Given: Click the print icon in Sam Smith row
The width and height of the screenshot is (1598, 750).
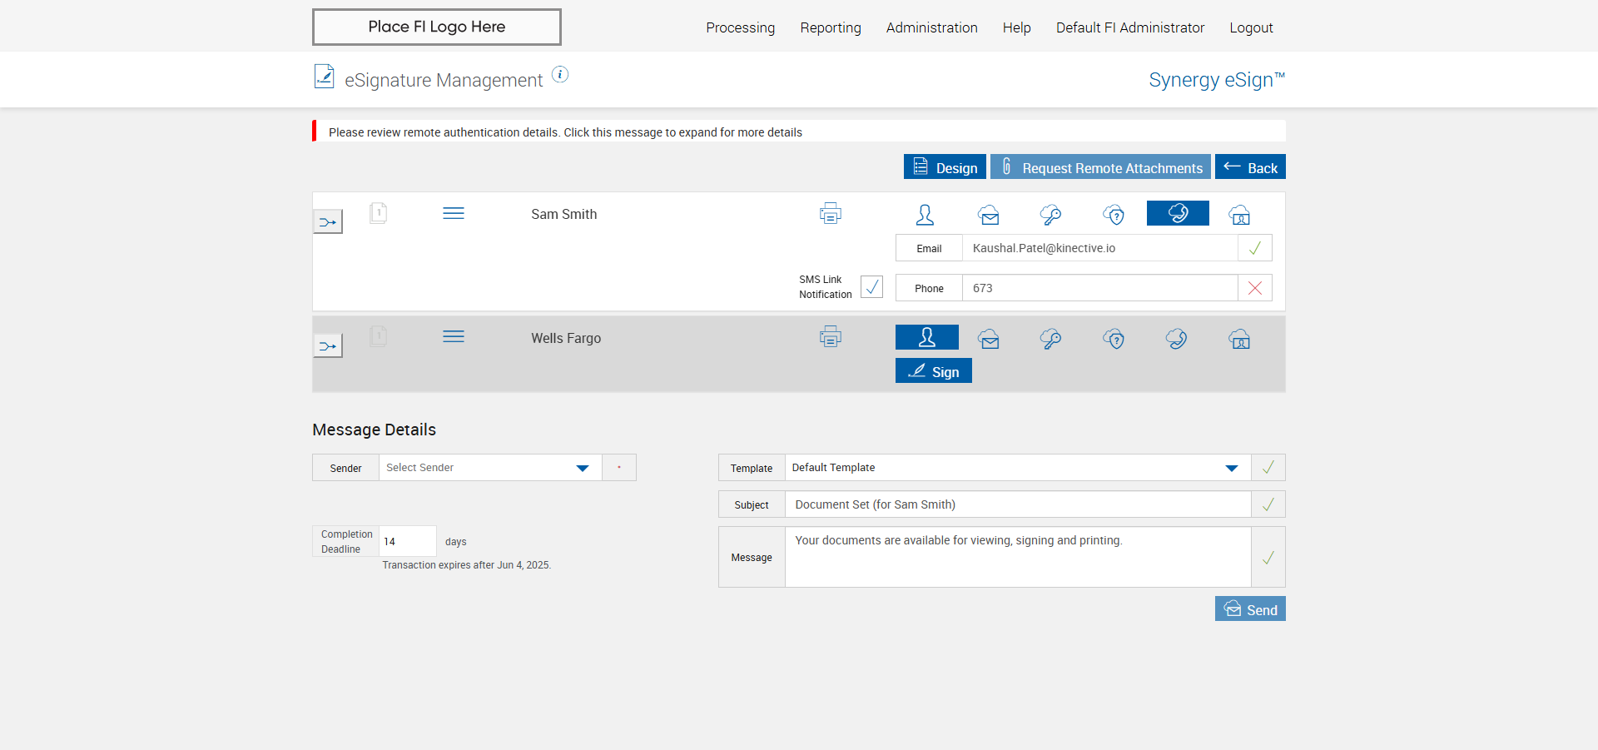Looking at the screenshot, I should [831, 213].
